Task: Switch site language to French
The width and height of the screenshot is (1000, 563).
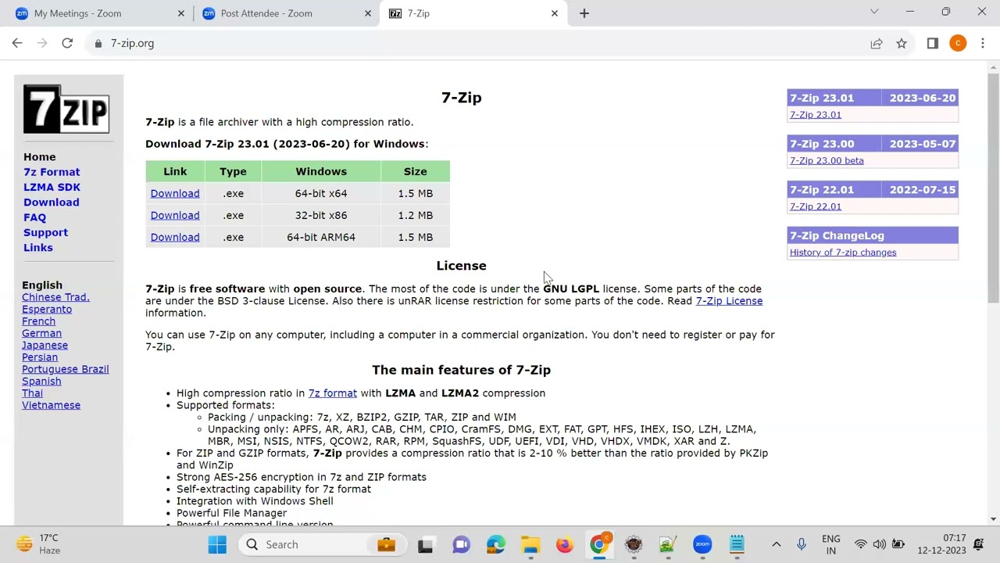Action: tap(38, 321)
